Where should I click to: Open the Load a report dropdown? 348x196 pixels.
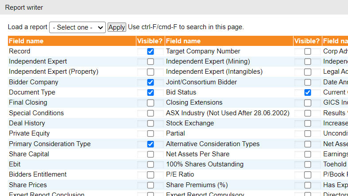tap(77, 27)
